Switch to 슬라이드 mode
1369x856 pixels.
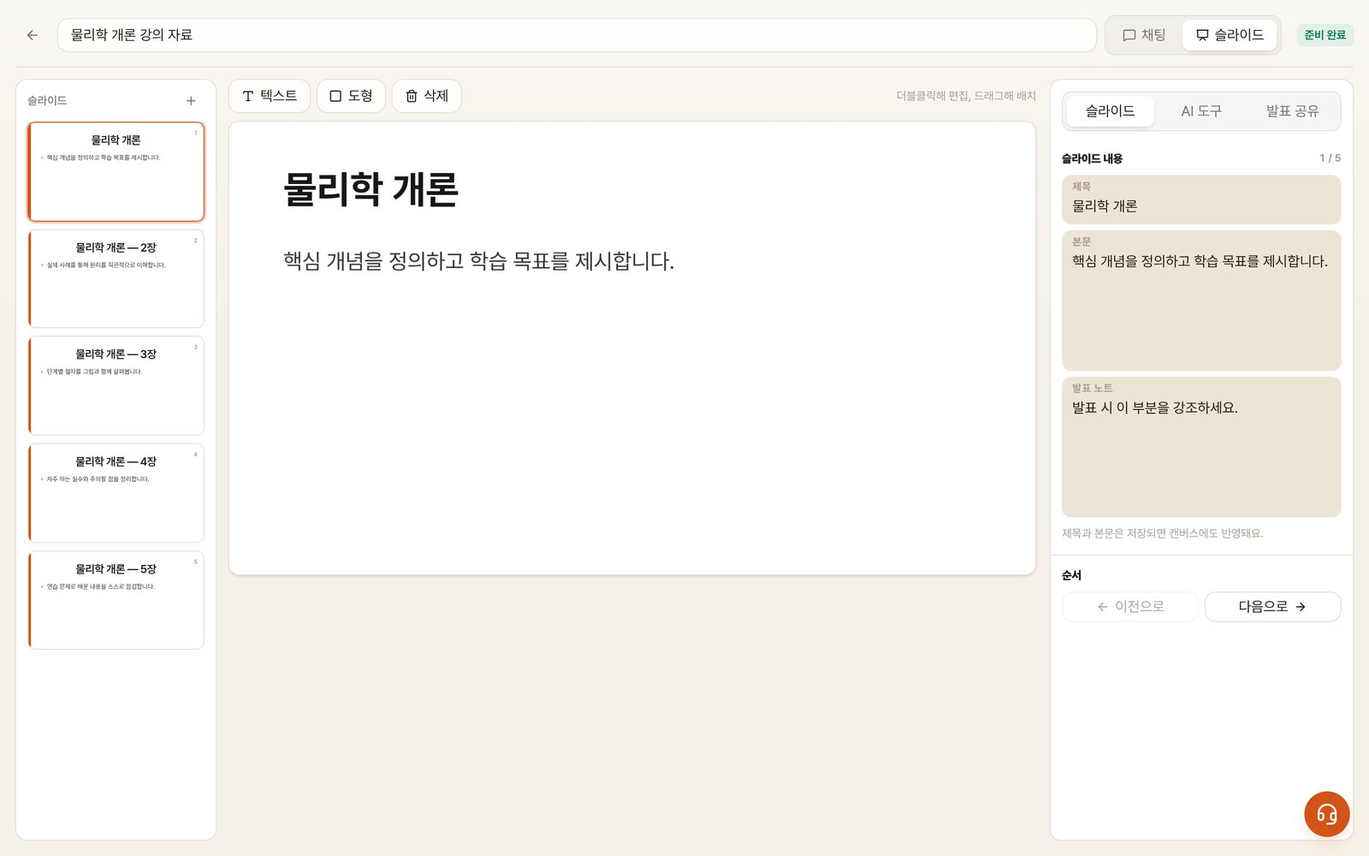point(1230,35)
